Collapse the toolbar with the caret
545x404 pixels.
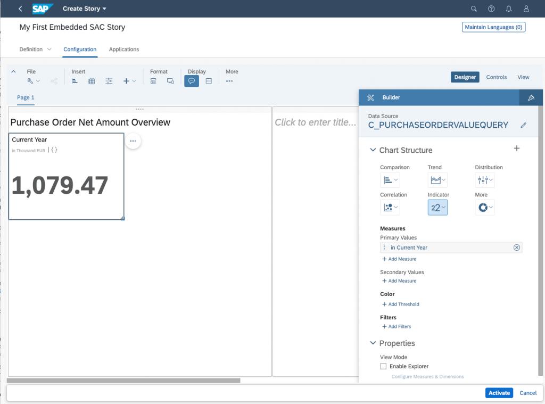[x=13, y=72]
